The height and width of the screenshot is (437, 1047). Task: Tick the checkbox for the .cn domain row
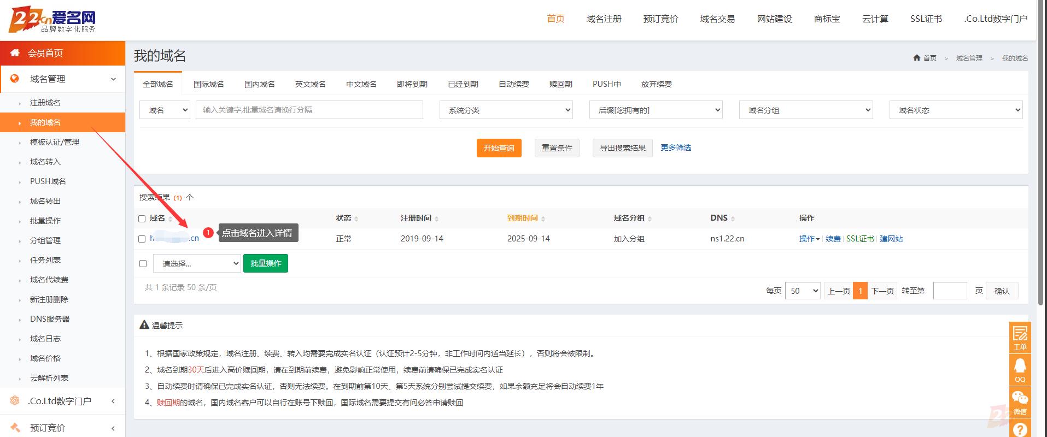pyautogui.click(x=142, y=239)
